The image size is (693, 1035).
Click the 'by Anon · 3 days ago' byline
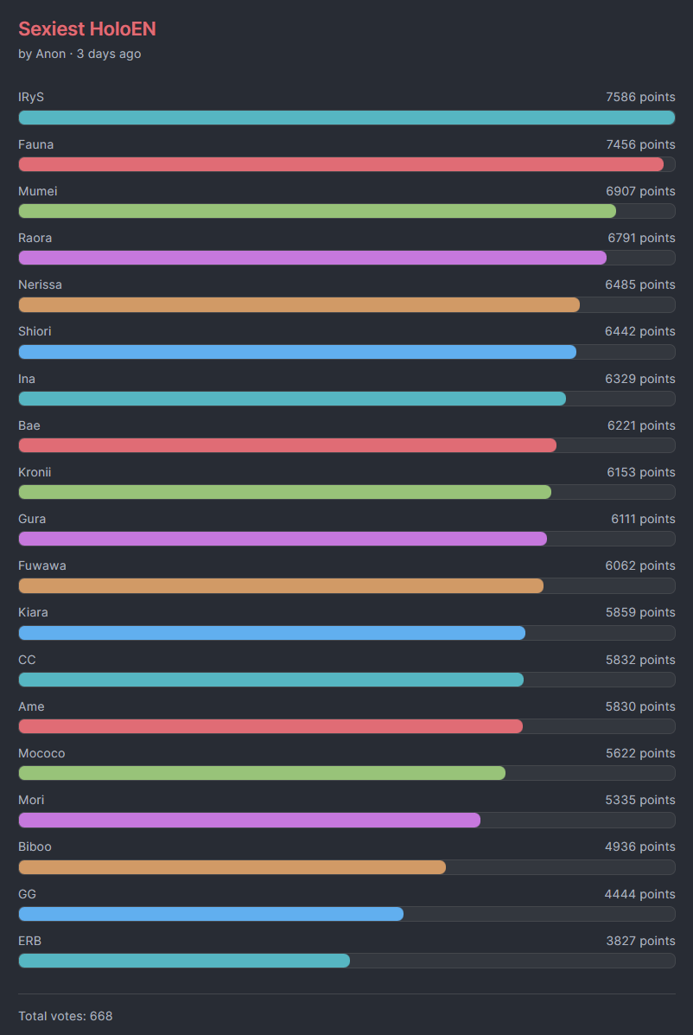point(79,54)
